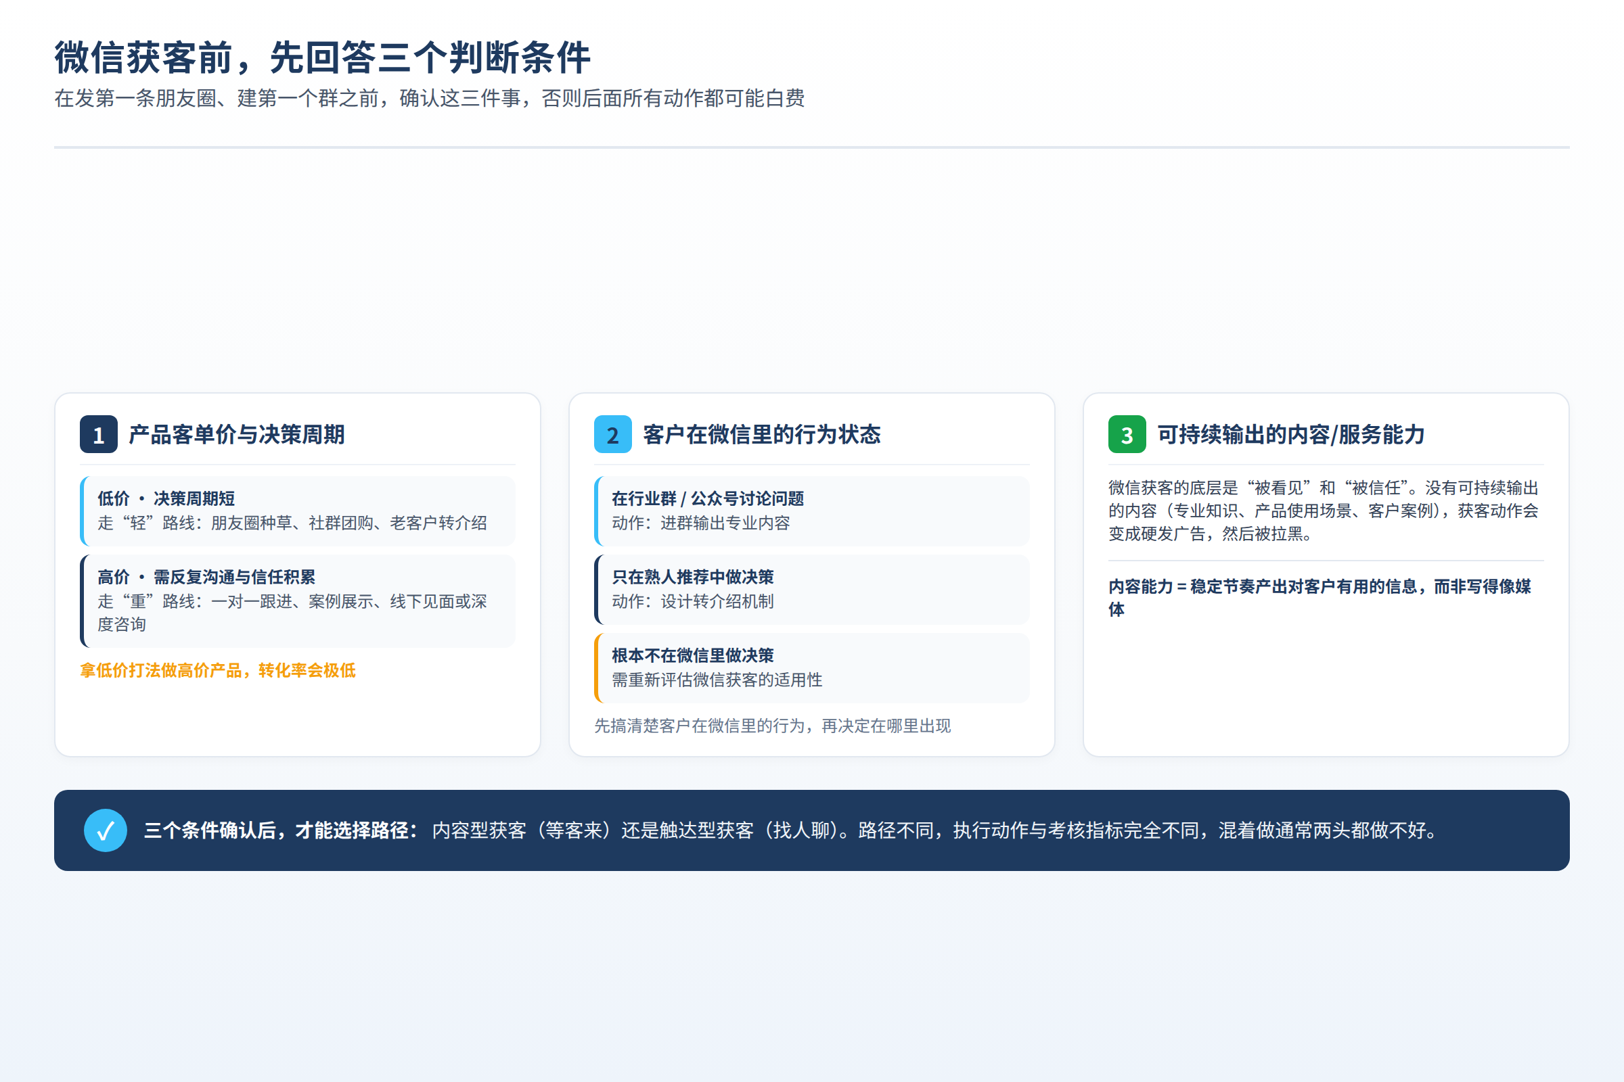Click the light blue number 2 badge
1624x1082 pixels.
point(612,434)
